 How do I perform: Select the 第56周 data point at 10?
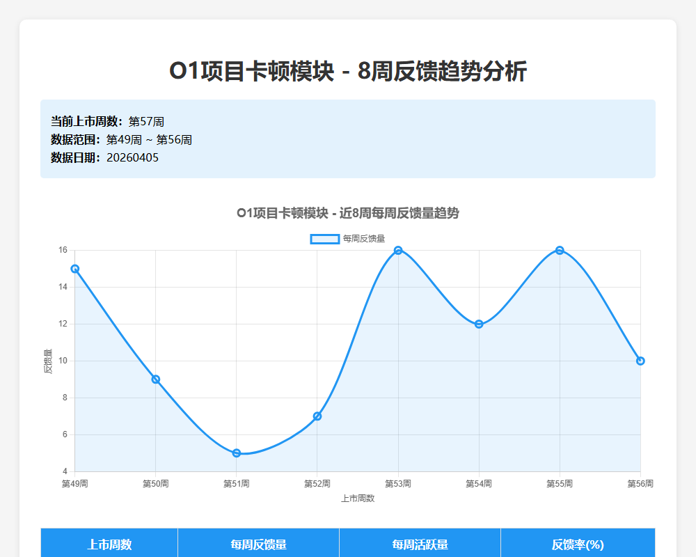[640, 361]
